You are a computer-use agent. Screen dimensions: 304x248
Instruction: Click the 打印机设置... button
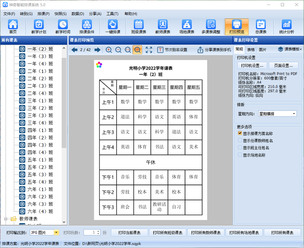tap(252, 66)
